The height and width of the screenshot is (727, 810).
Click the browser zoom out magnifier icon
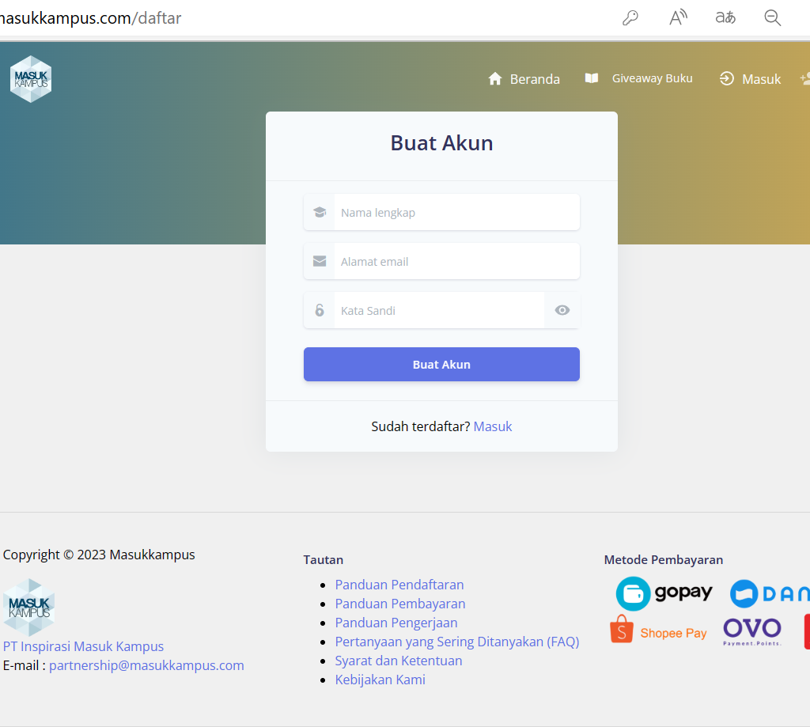(773, 18)
